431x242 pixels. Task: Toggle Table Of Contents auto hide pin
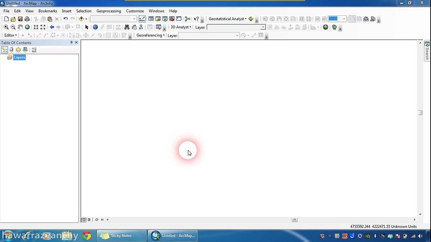[71, 42]
